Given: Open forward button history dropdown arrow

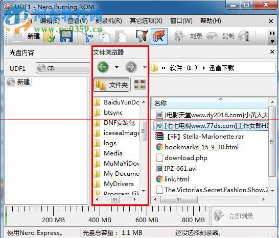Looking at the screenshot, I should point(145,67).
